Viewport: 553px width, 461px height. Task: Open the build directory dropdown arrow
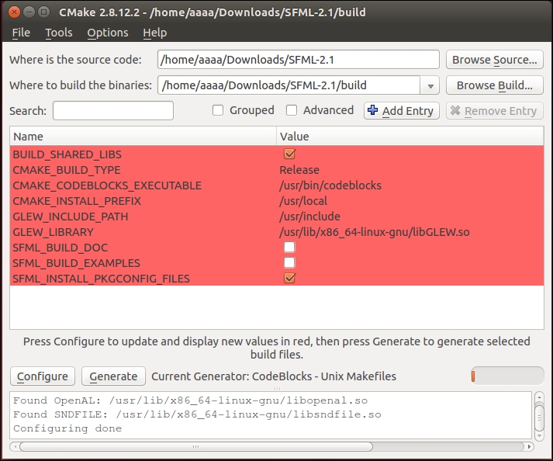(x=430, y=85)
